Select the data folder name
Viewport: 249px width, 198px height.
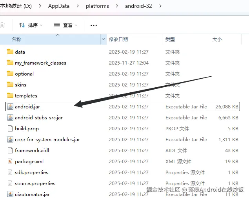point(20,52)
